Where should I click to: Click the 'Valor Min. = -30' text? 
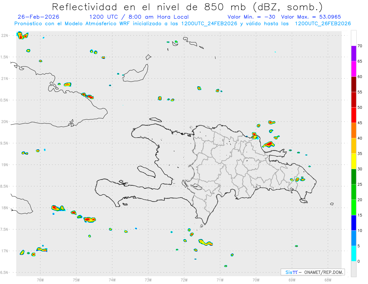(252, 17)
